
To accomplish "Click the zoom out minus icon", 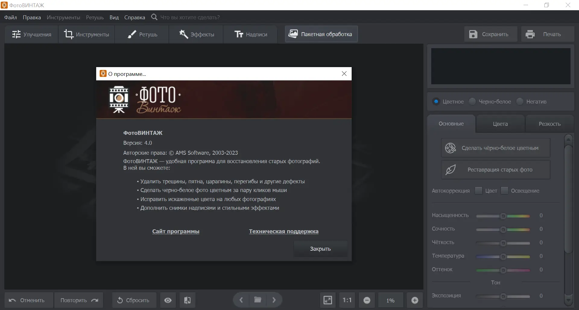I will point(367,300).
